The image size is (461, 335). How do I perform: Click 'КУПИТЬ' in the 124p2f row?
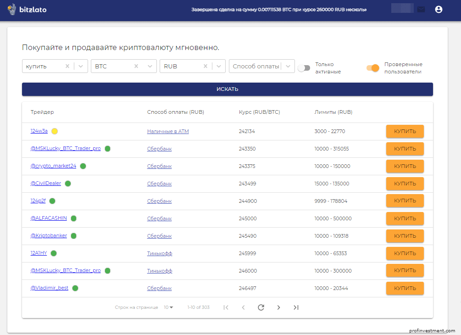405,201
